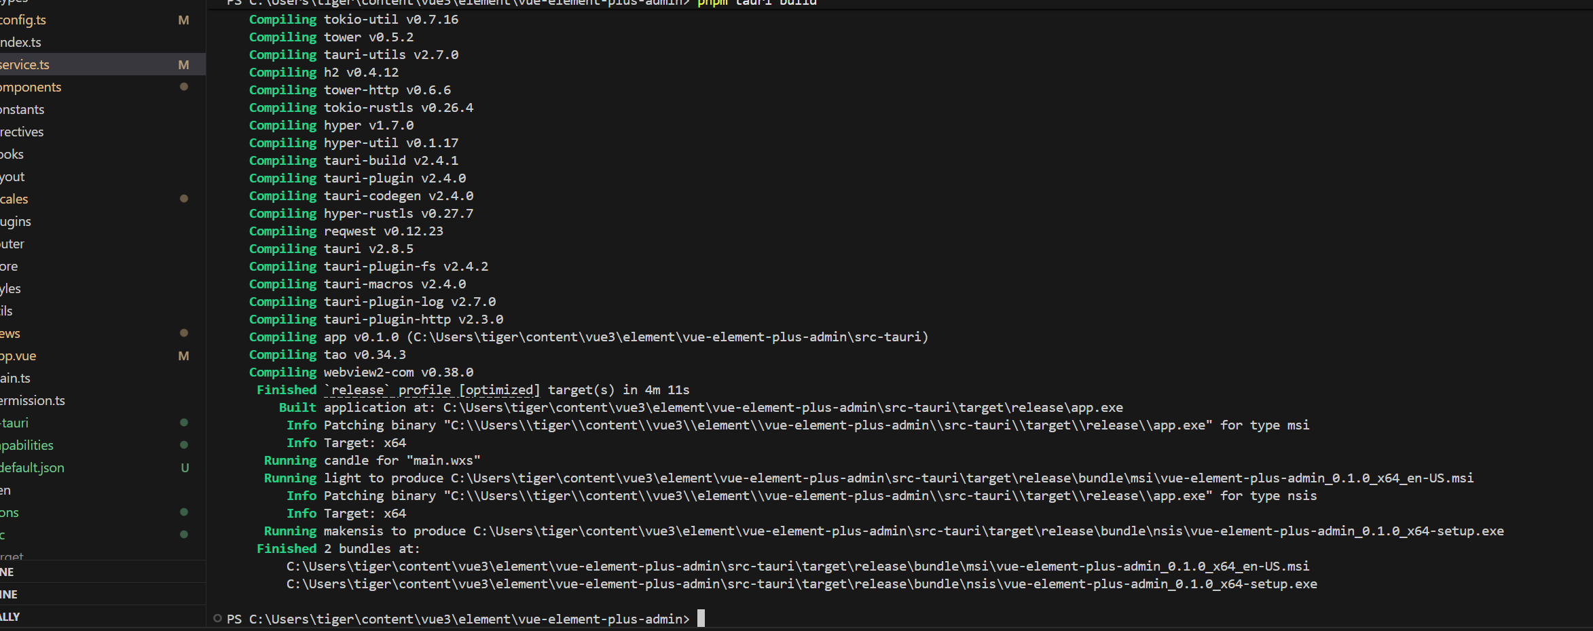Open the app.exe path on the Built line

click(x=783, y=408)
